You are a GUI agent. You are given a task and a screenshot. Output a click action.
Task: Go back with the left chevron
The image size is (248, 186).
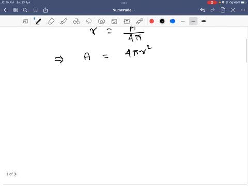(x=5, y=10)
